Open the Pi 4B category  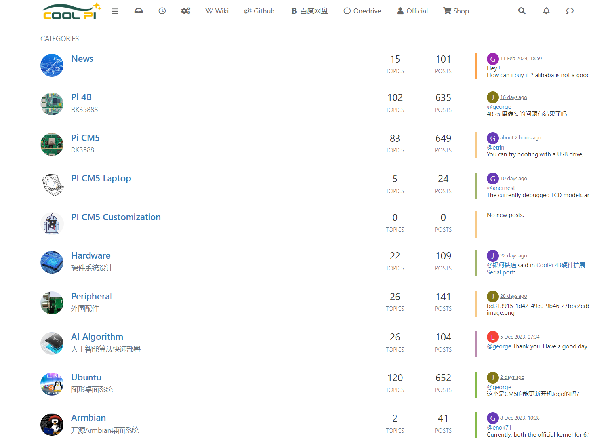(82, 97)
